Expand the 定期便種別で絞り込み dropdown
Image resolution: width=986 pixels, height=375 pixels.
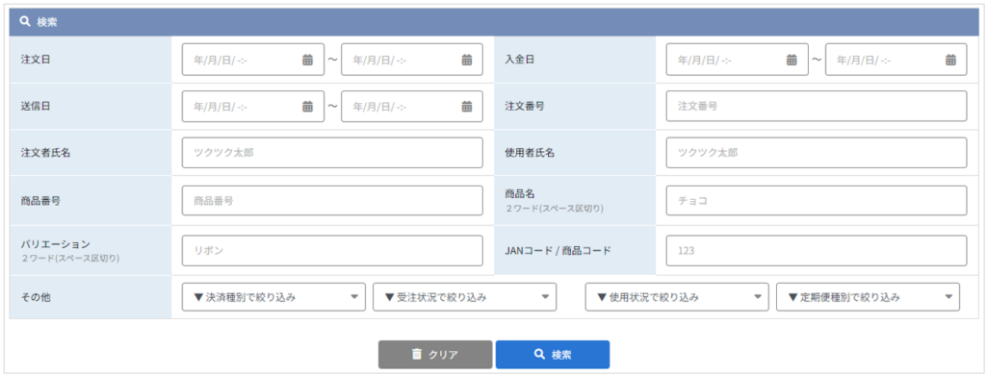click(x=868, y=297)
